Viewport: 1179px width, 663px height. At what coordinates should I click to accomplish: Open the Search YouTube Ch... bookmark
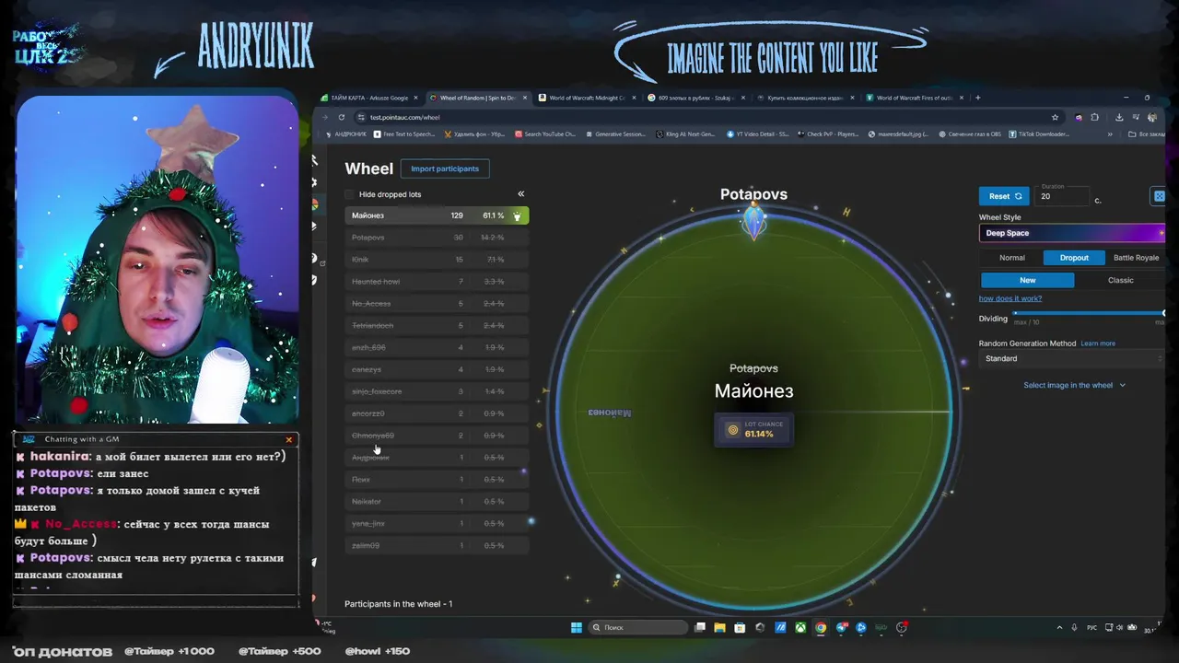click(x=545, y=134)
